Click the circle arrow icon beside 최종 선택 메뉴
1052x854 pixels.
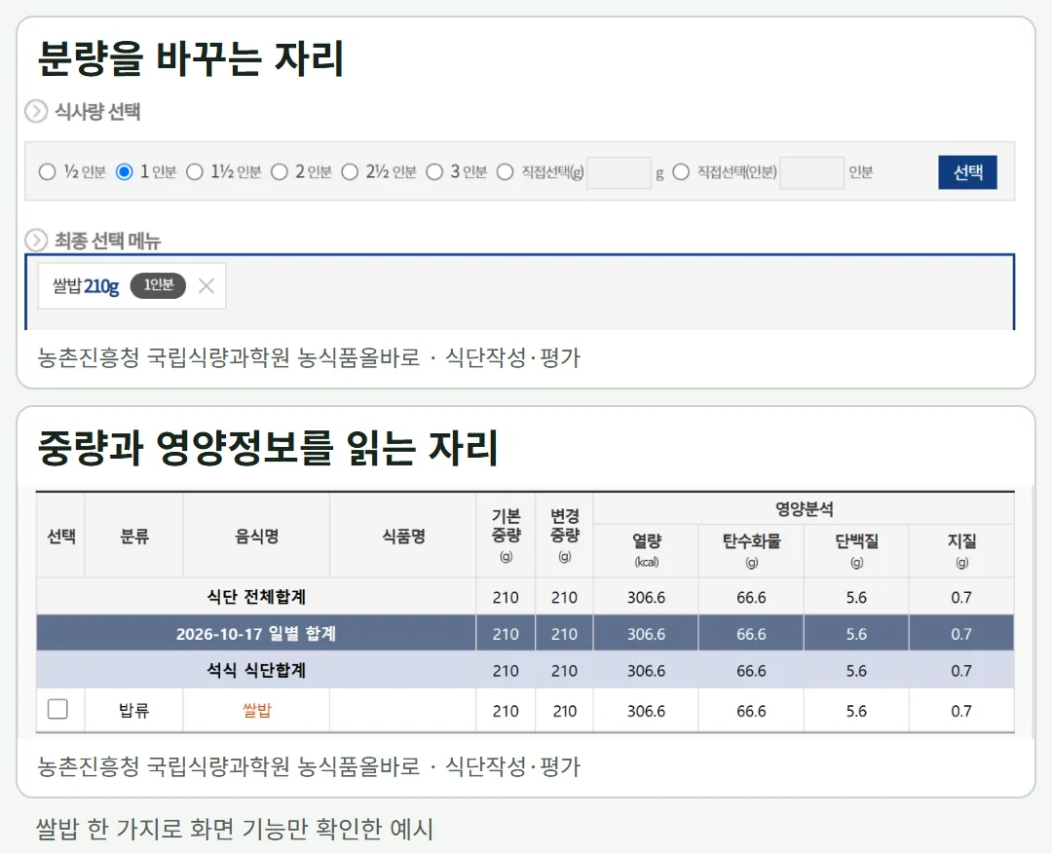[x=36, y=240]
